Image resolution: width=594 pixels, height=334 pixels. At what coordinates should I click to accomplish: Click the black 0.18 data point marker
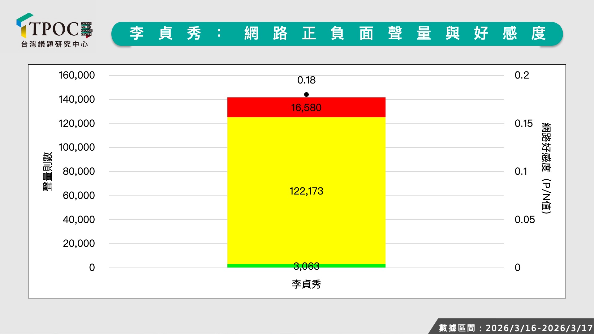(x=306, y=94)
